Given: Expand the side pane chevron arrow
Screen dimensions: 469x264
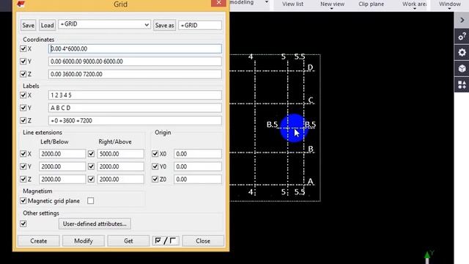Looking at the screenshot, I should [462, 20].
